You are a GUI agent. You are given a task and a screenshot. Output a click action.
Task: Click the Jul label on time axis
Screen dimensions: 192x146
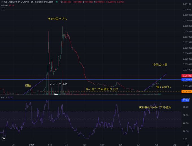(x=138, y=145)
